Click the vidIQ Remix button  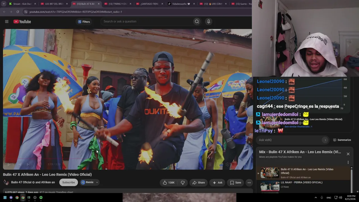pos(88,182)
